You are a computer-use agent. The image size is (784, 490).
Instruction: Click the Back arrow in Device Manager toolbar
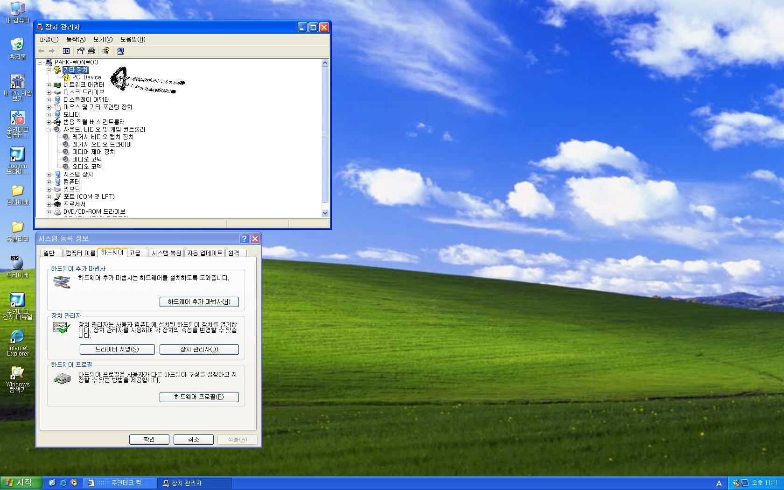(x=41, y=51)
